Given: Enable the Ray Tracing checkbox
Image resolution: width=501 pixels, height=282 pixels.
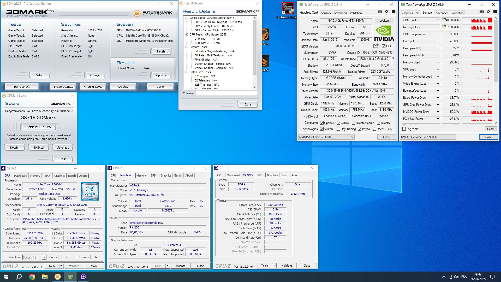Looking at the screenshot, I should click(x=338, y=129).
